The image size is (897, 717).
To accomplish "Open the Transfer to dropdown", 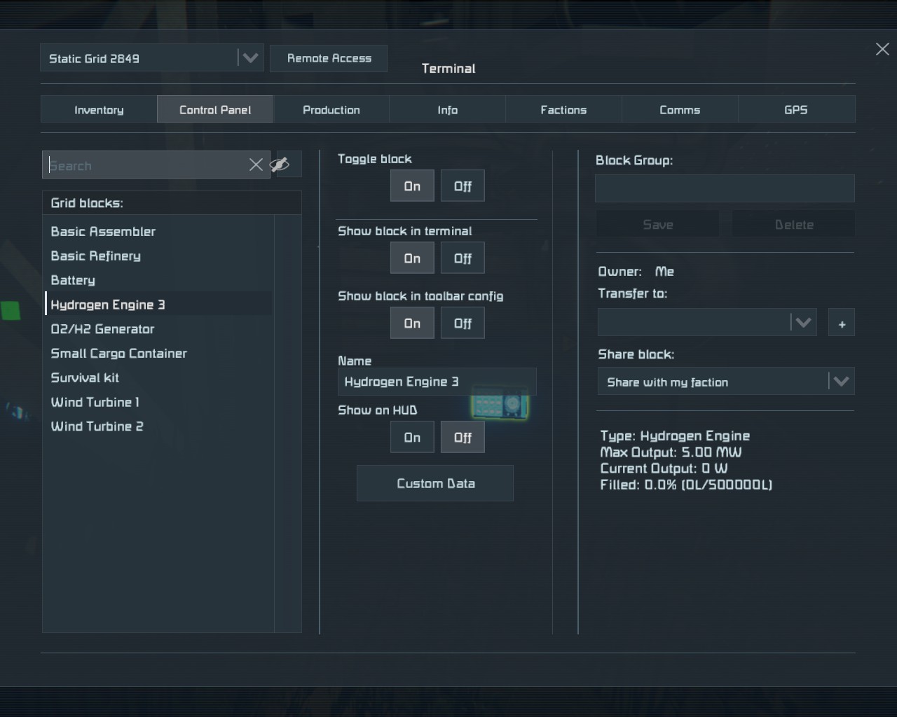I will coord(803,323).
